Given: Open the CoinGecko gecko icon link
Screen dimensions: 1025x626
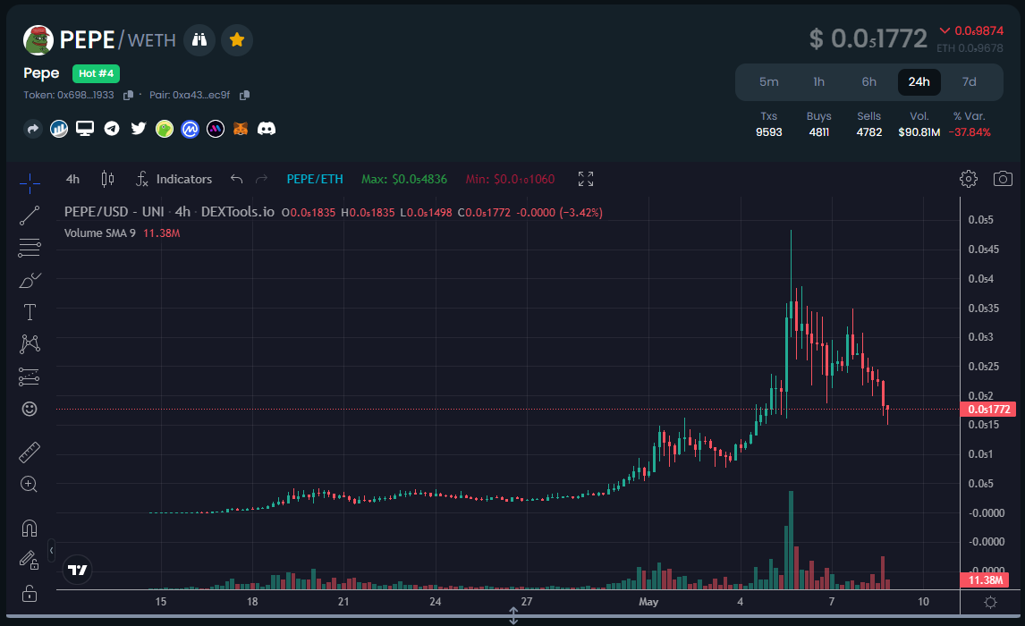Looking at the screenshot, I should click(164, 129).
